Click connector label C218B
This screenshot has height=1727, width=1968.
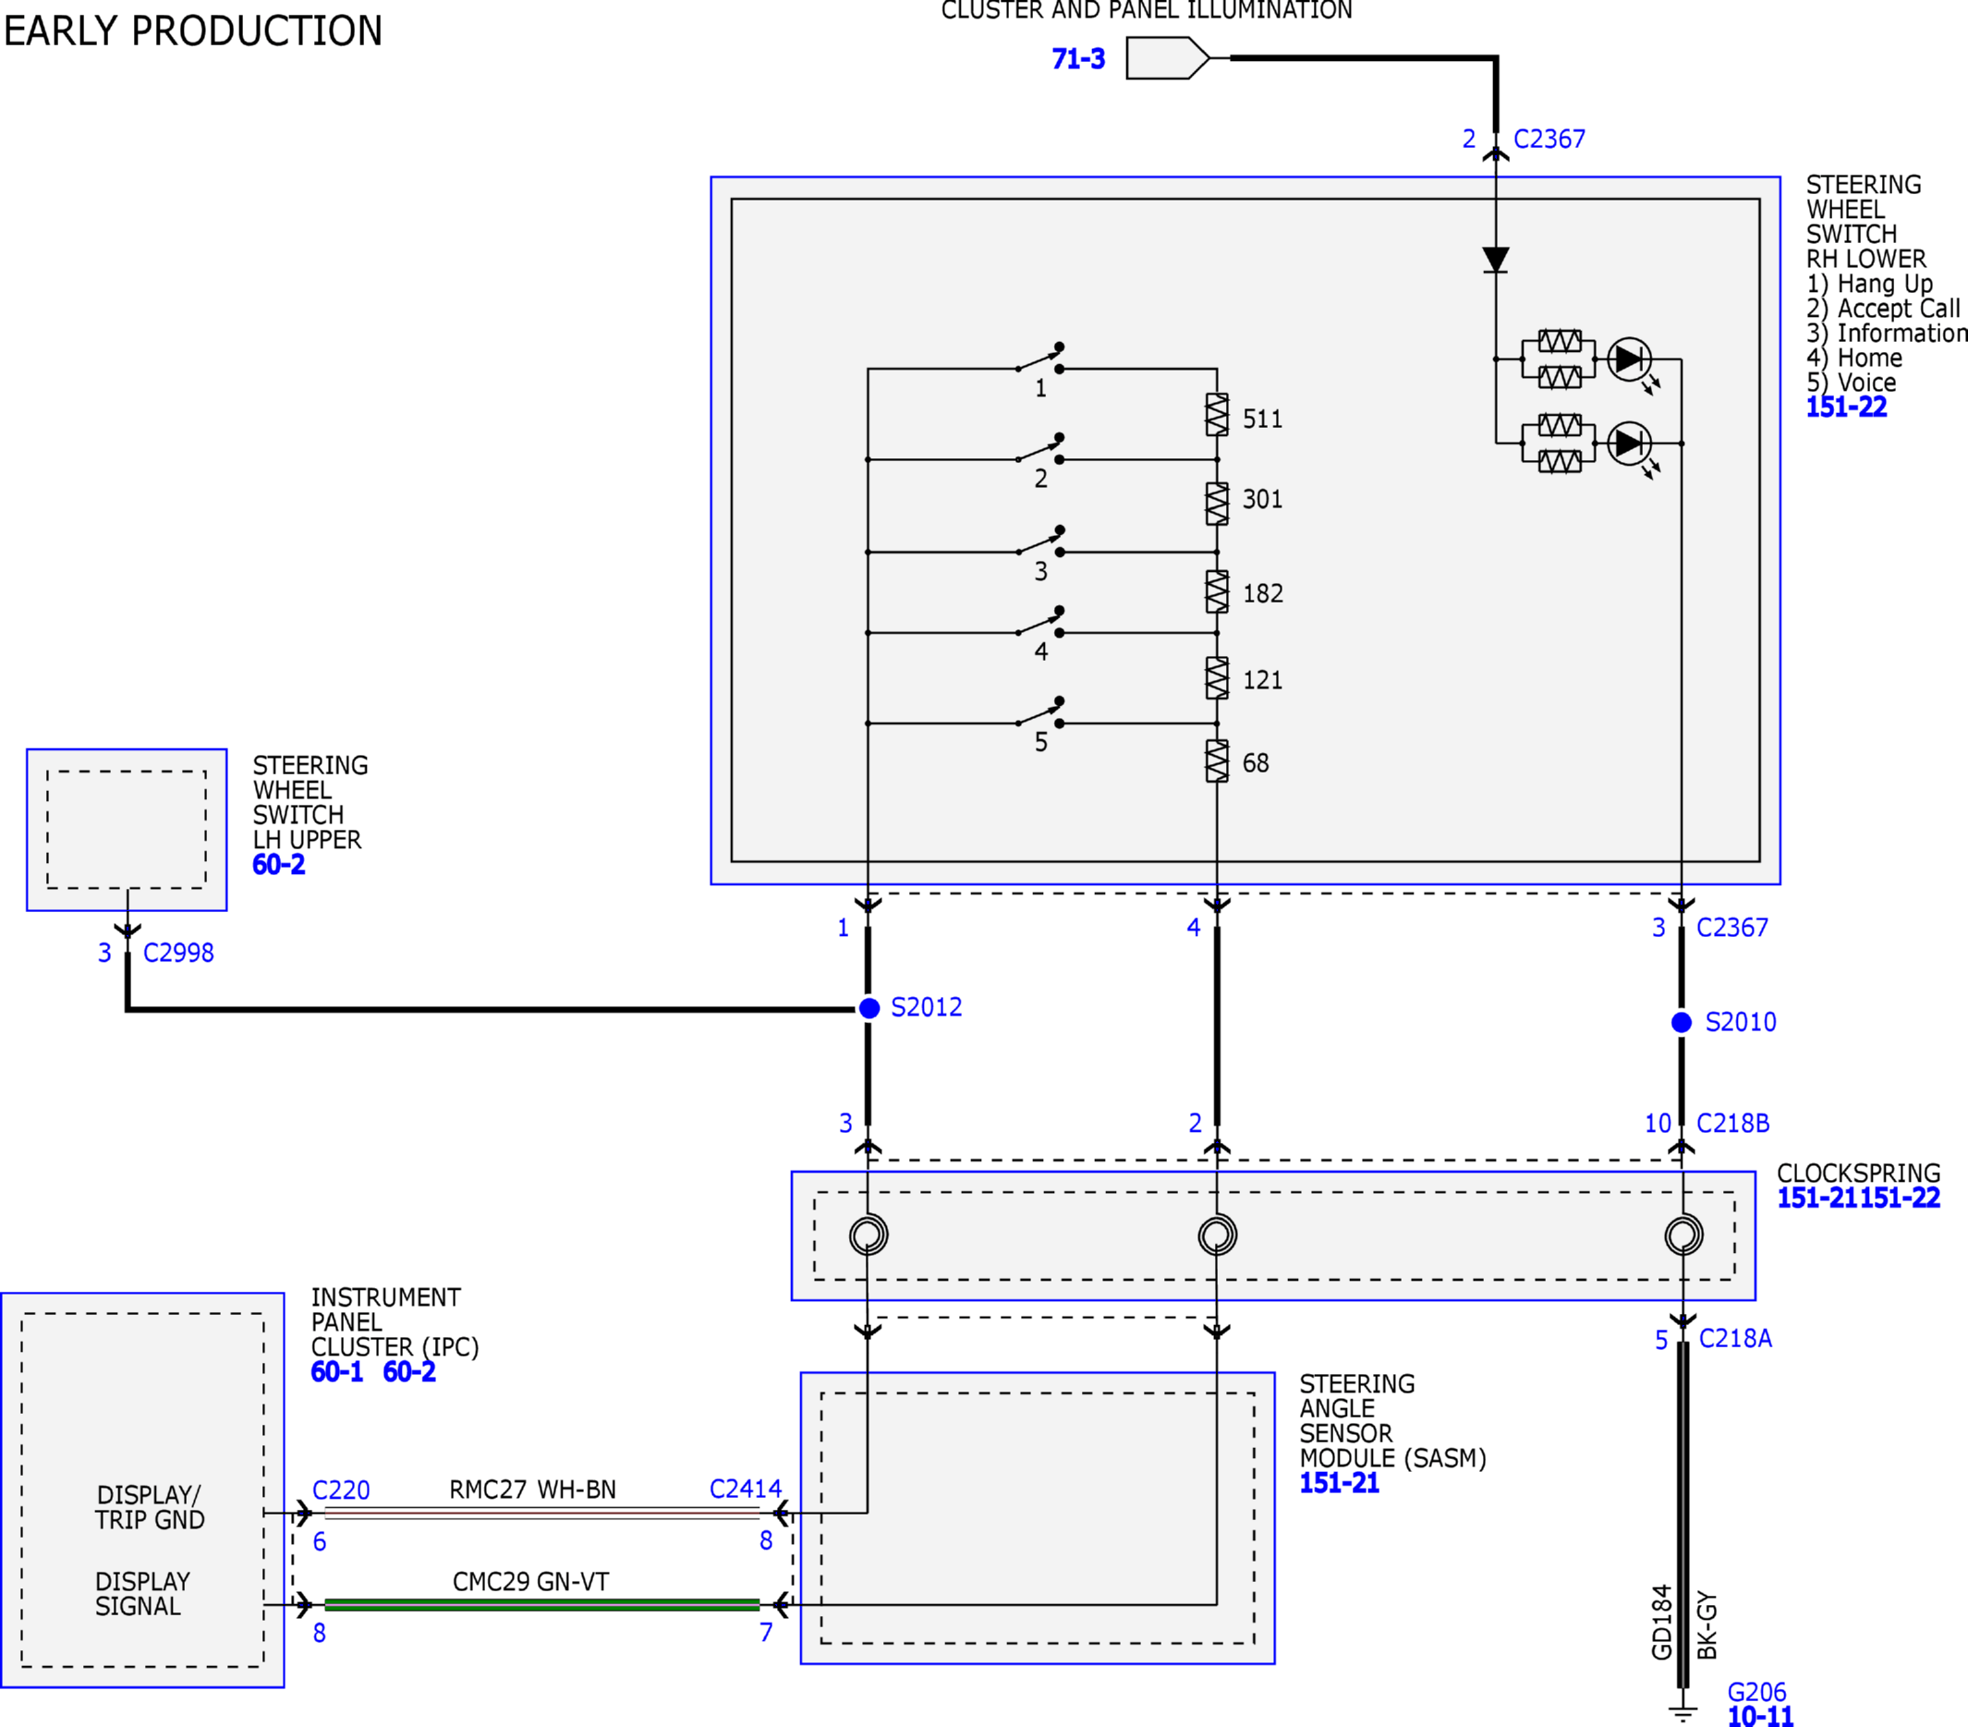pos(1733,1124)
